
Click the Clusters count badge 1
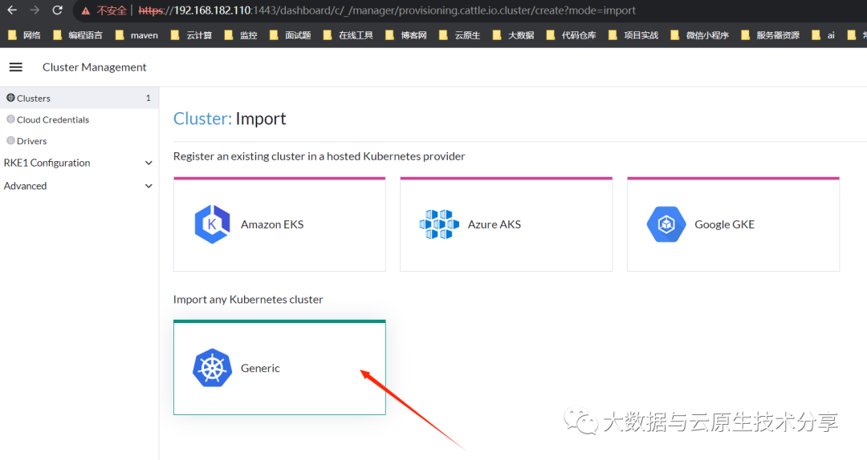pos(149,98)
